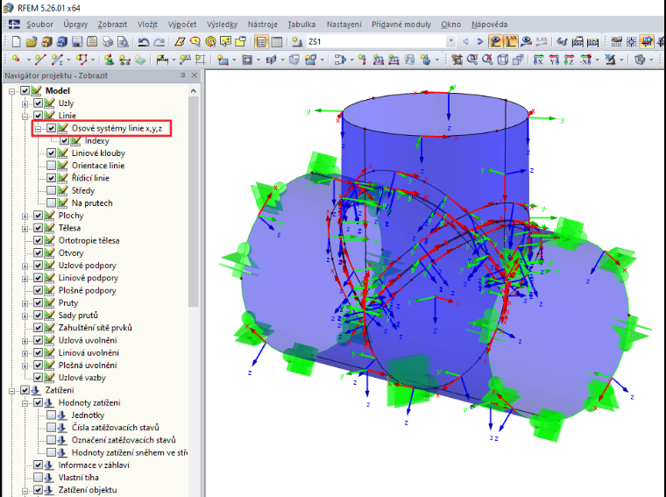Toggle the project navigator panel icon
Viewport: 666px width, 497px height.
261,41
